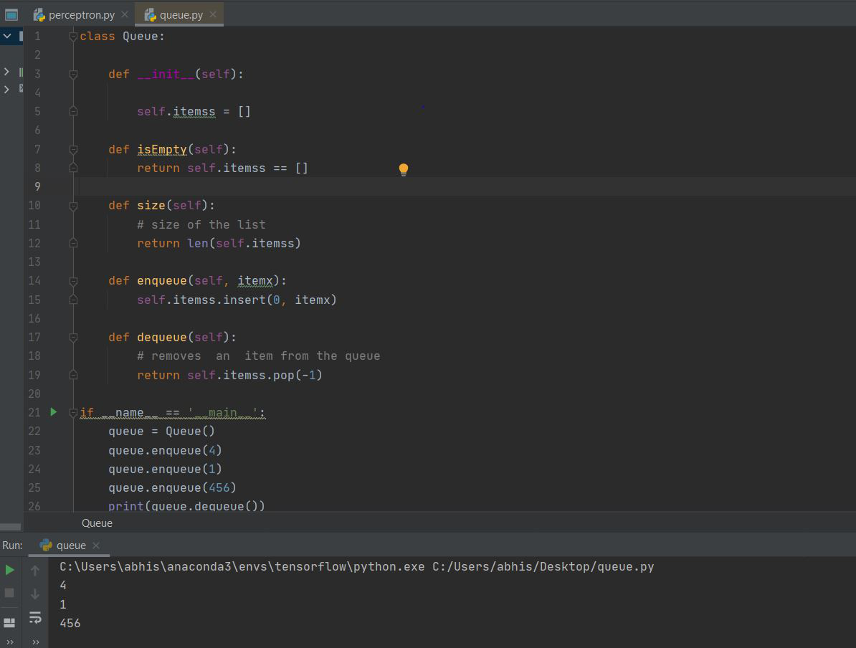Click the project view icon left of tabs
856x648 pixels.
click(11, 14)
